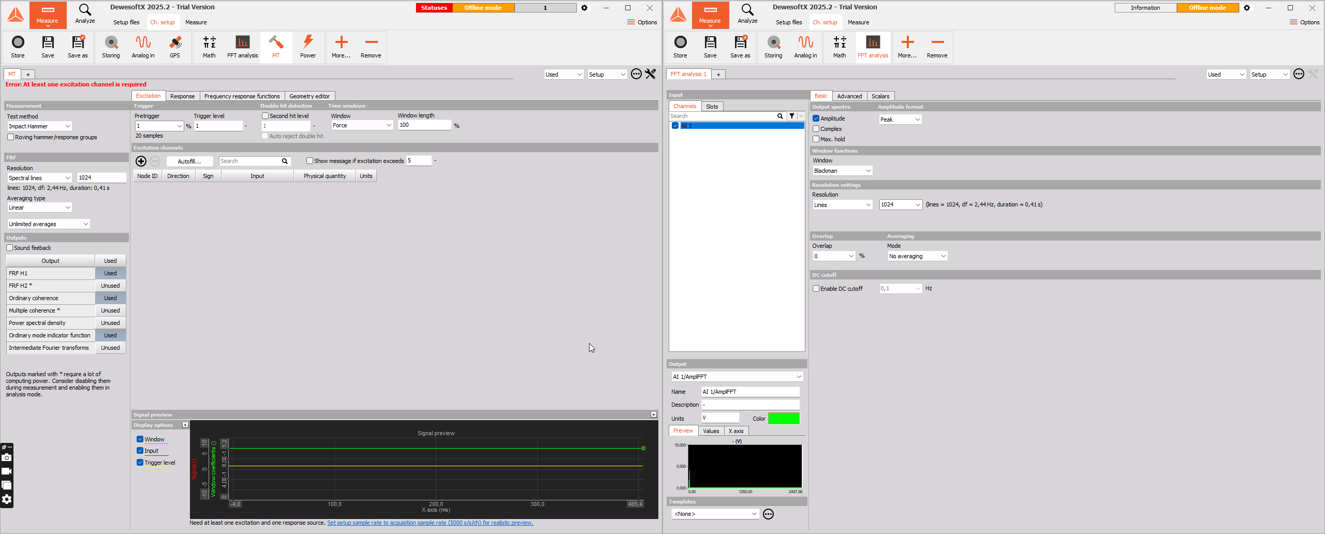Click the channel filter funnel icon
Viewport: 1325px width, 534px height.
coord(792,116)
